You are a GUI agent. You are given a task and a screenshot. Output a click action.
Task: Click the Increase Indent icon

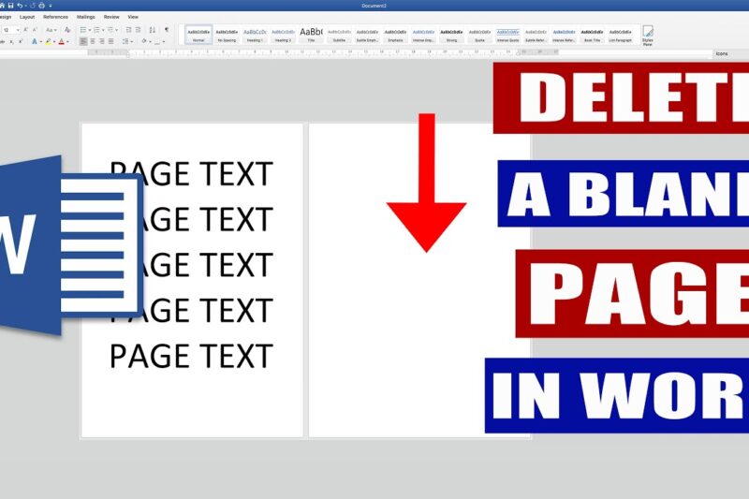point(138,30)
